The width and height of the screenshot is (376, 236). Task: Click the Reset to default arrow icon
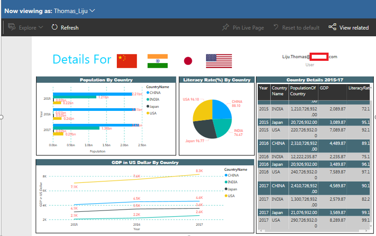click(x=276, y=28)
